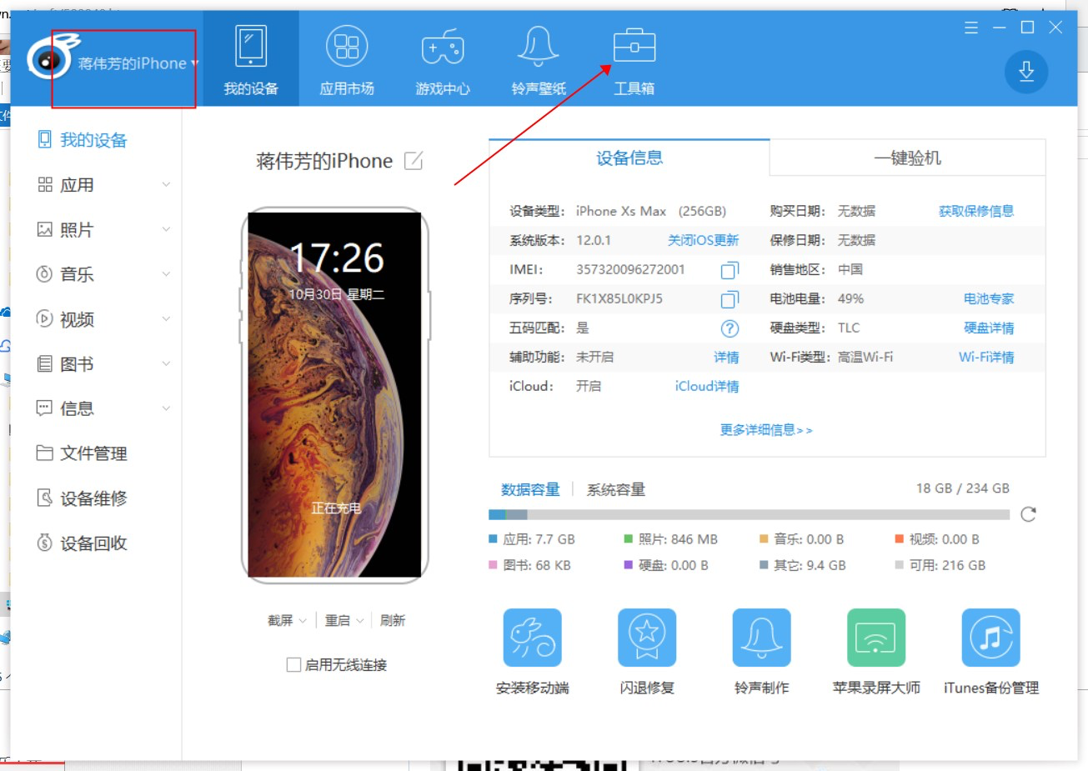Viewport: 1088px width, 771px height.
Task: Switch to 系统容量 storage tab
Action: click(x=616, y=489)
